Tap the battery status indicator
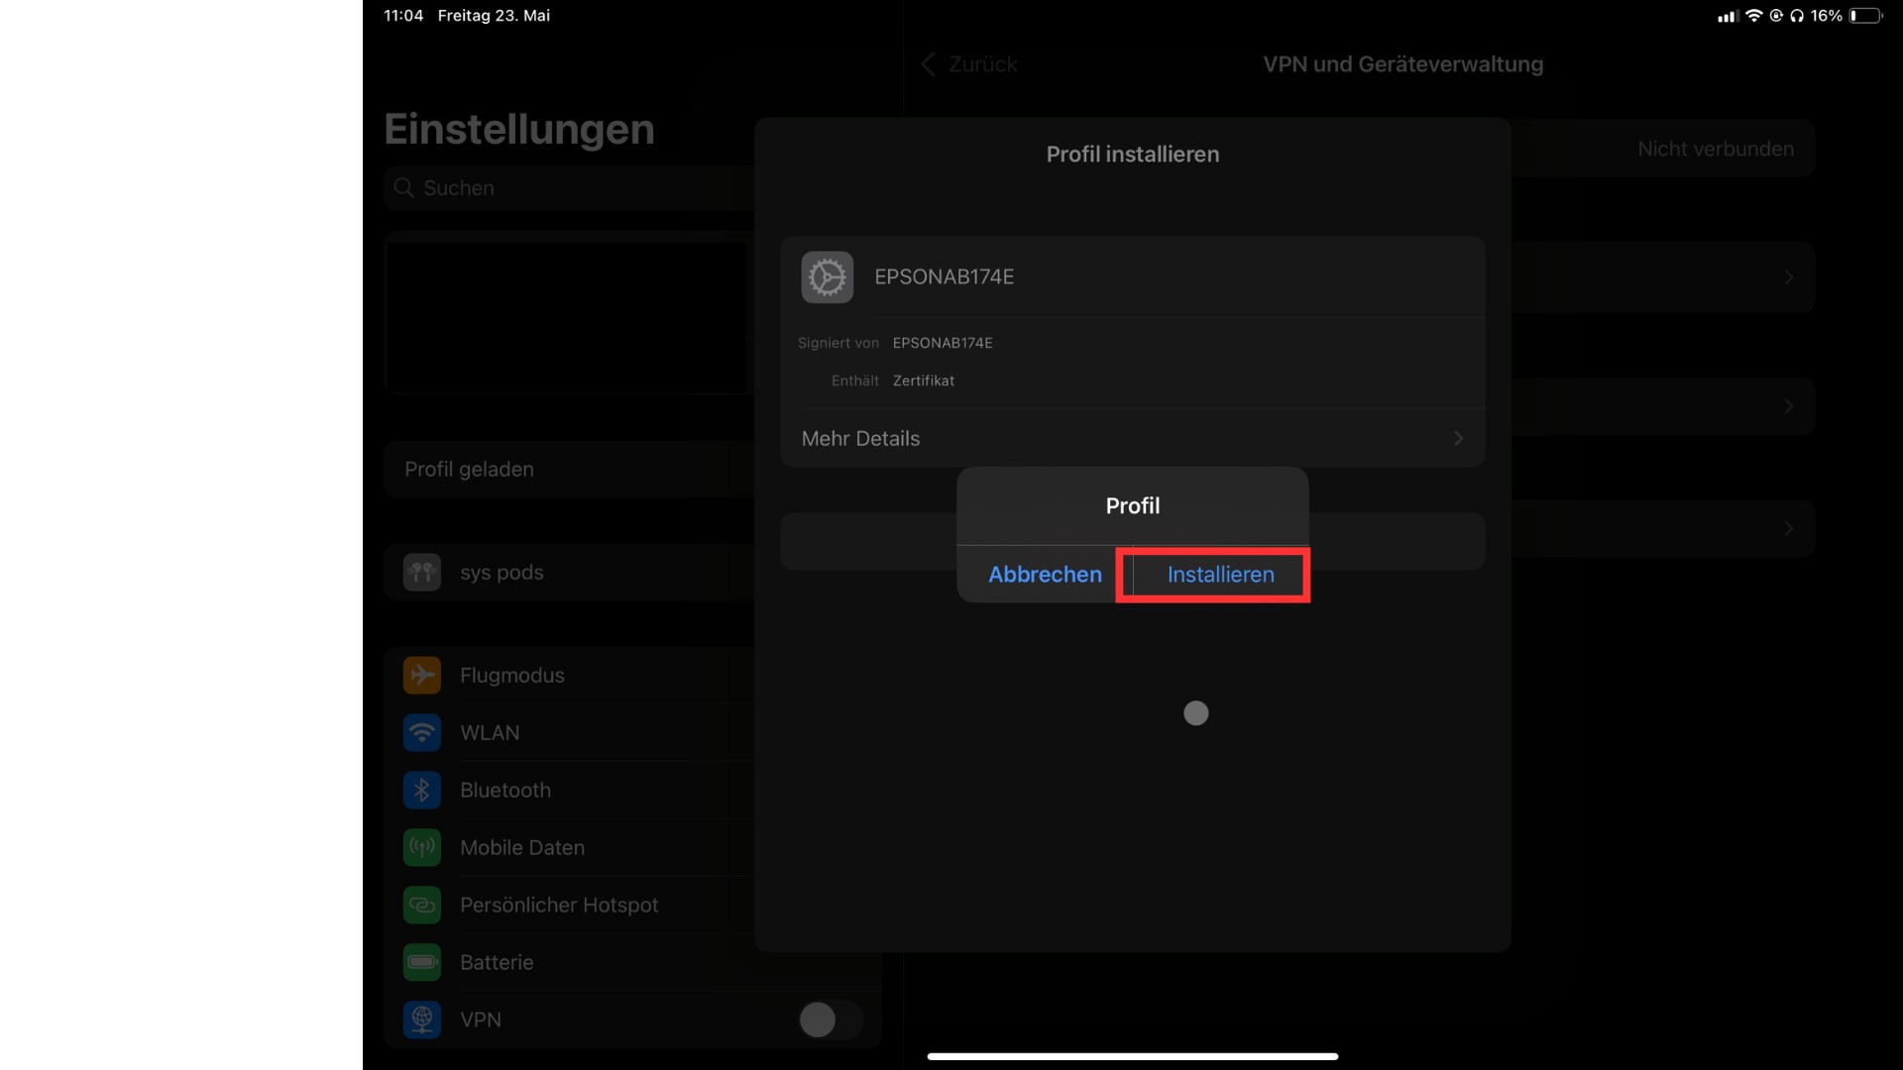This screenshot has width=1903, height=1070. click(1864, 16)
